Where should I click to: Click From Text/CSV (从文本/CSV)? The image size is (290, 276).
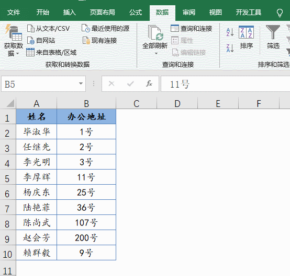pyautogui.click(x=48, y=29)
